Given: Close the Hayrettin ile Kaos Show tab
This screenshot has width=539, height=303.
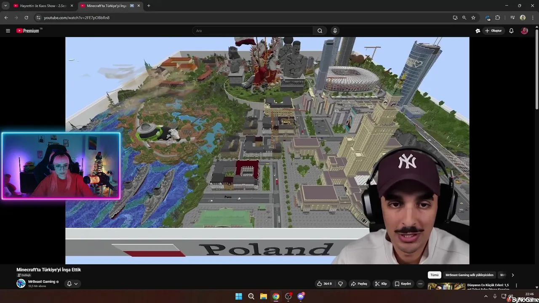Looking at the screenshot, I should pos(72,6).
